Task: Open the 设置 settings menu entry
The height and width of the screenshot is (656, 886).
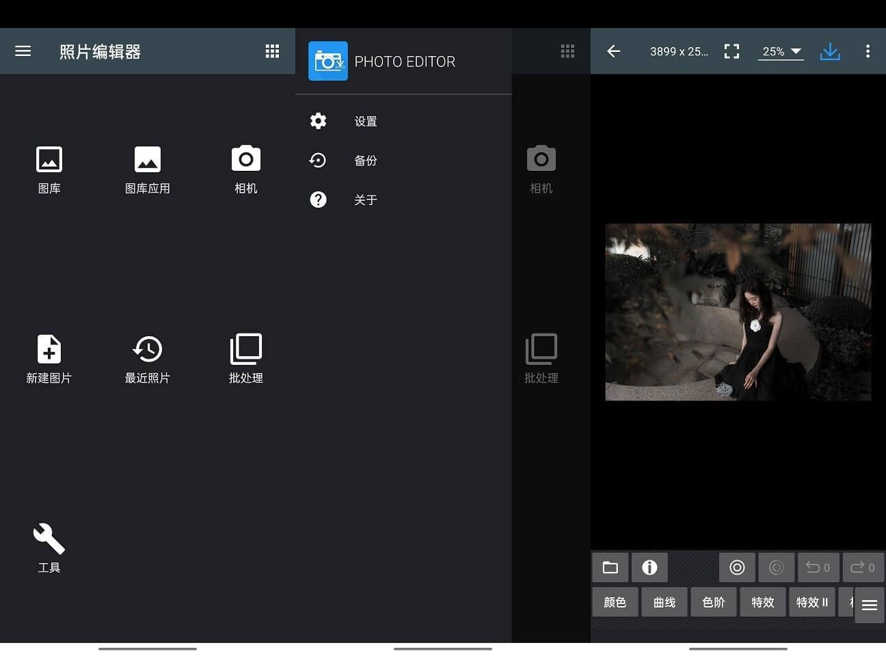Action: [366, 120]
